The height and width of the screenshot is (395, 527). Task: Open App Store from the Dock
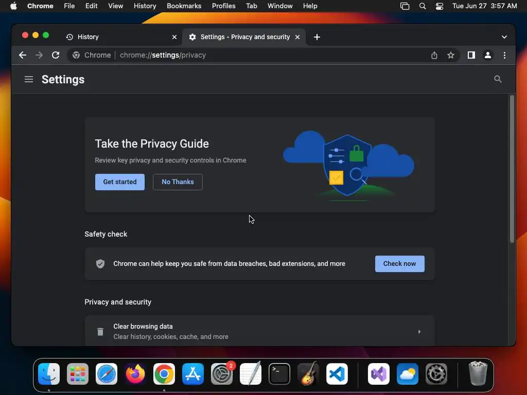point(193,374)
